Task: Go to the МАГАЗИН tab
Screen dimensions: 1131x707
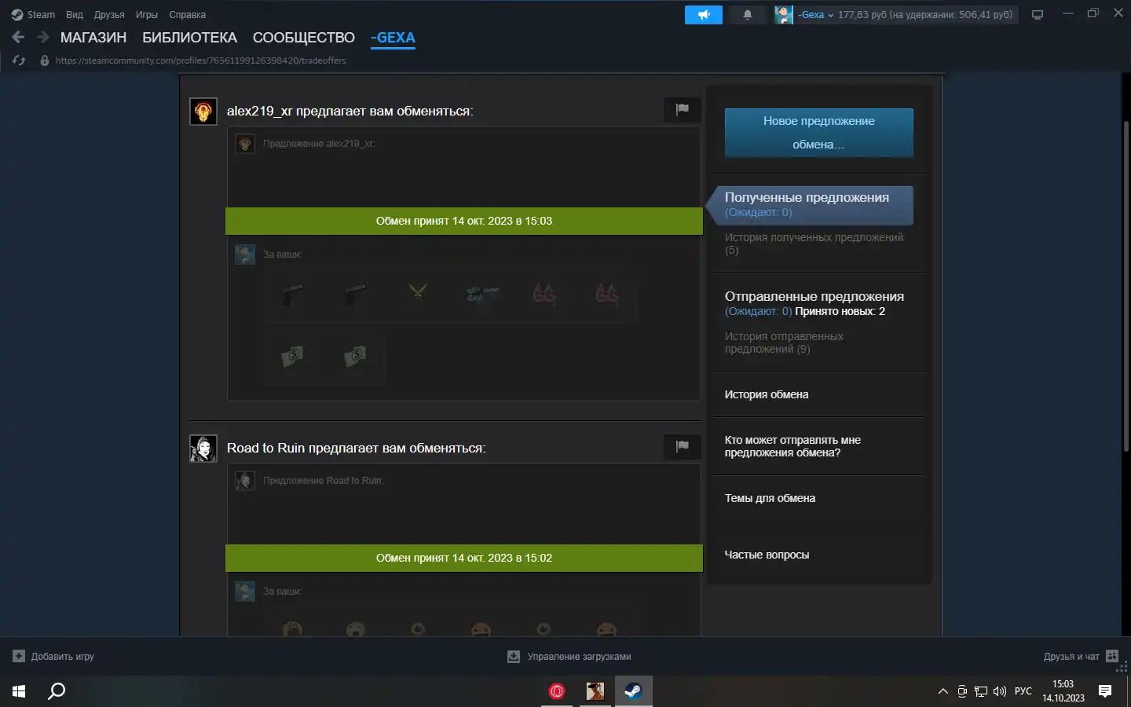Action: tap(93, 38)
